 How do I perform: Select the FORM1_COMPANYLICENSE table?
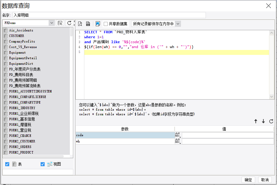28,97
